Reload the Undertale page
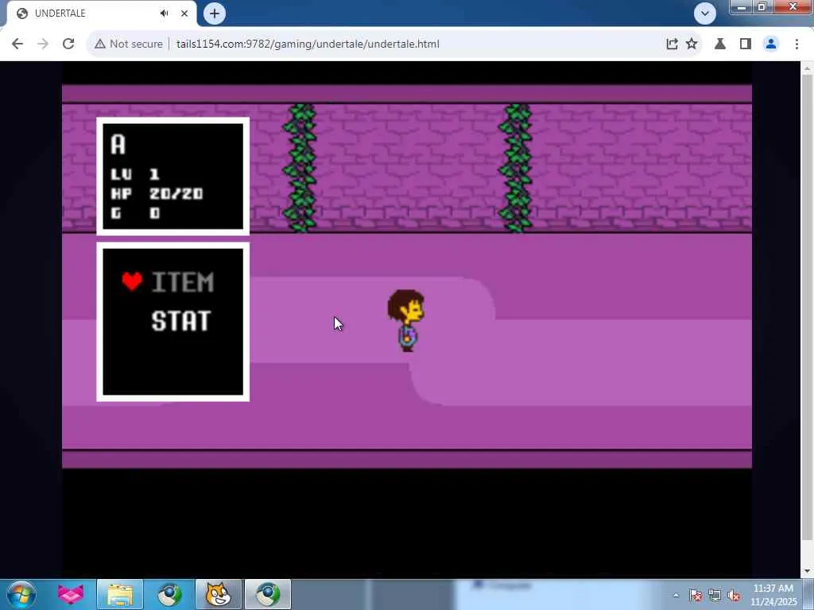Viewport: 814px width, 610px height. click(68, 44)
